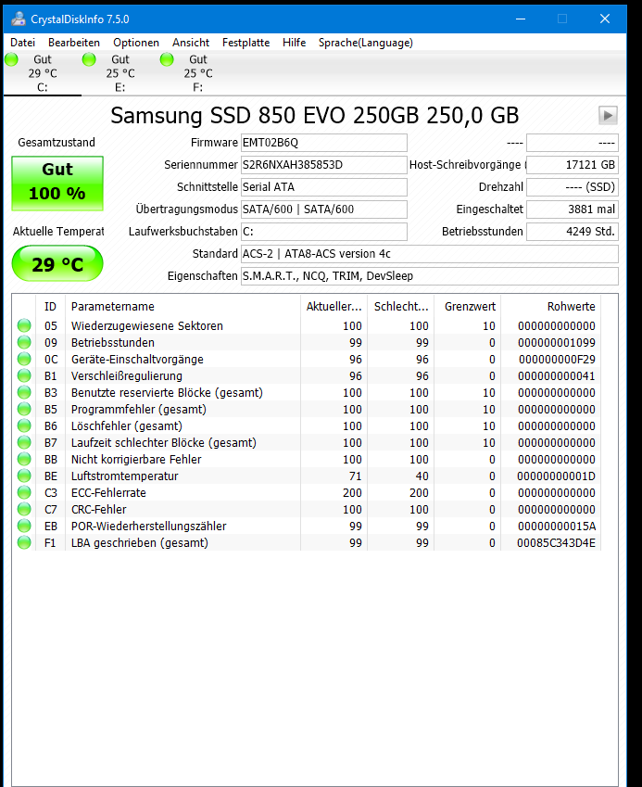Click raw value 00000000015A
642x787 pixels.
coord(556,526)
